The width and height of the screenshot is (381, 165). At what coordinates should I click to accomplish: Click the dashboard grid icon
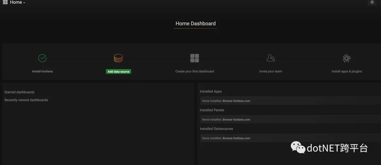click(194, 58)
